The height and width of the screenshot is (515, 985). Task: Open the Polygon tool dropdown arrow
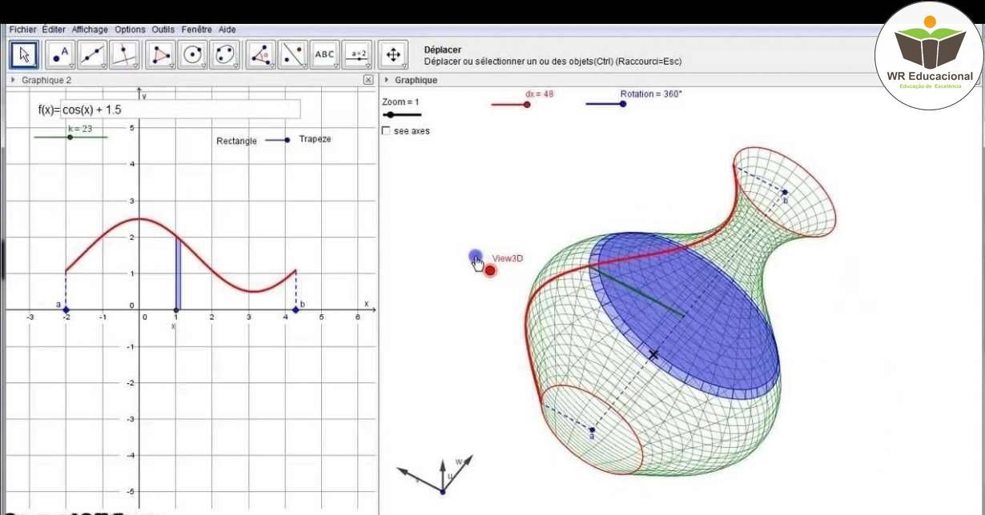(172, 66)
